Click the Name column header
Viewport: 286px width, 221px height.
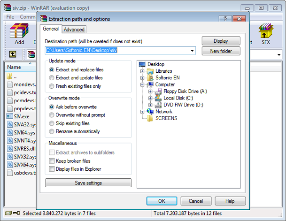click(20, 67)
